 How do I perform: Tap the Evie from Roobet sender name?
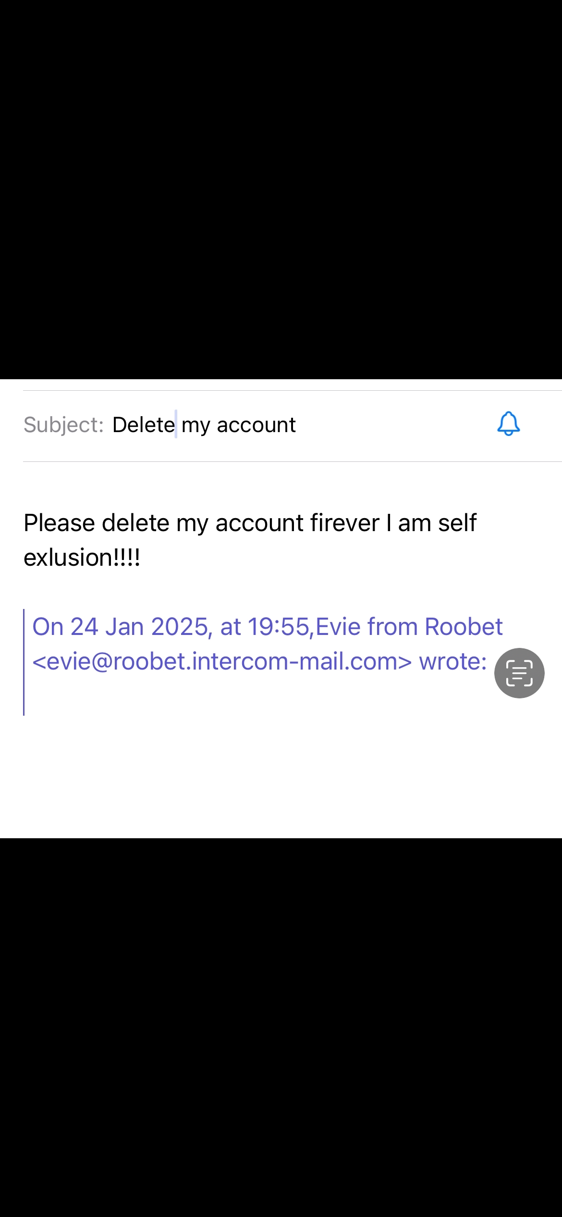pyautogui.click(x=409, y=627)
